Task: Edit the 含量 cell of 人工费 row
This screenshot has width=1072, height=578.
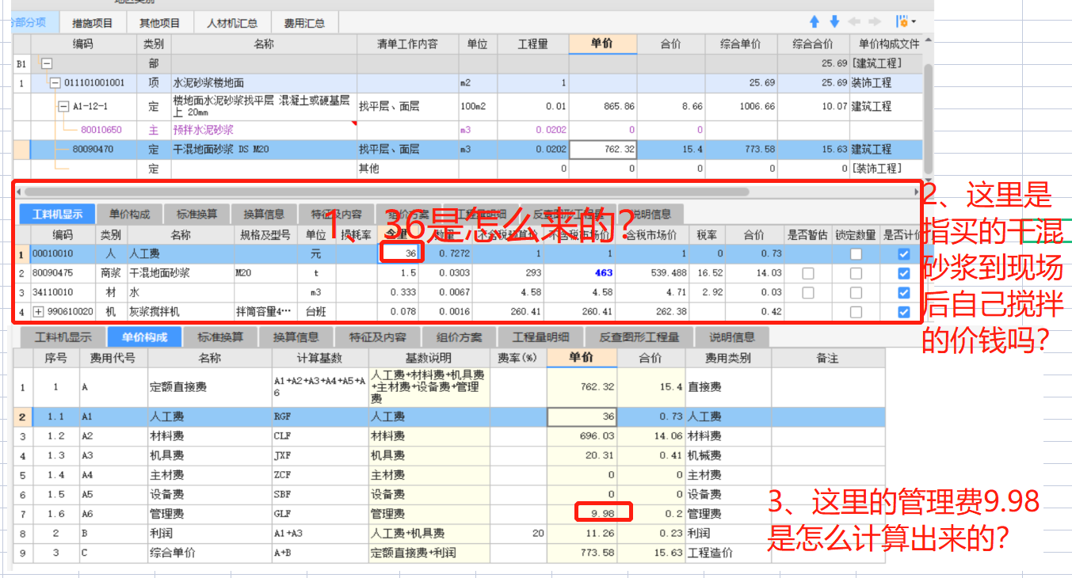Action: pos(399,254)
